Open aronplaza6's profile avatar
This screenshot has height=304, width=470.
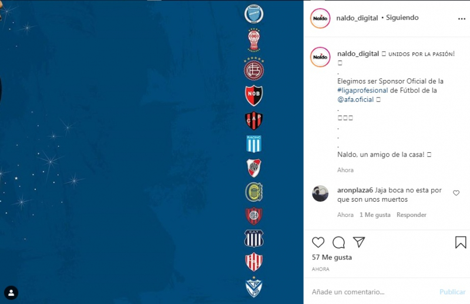[320, 193]
